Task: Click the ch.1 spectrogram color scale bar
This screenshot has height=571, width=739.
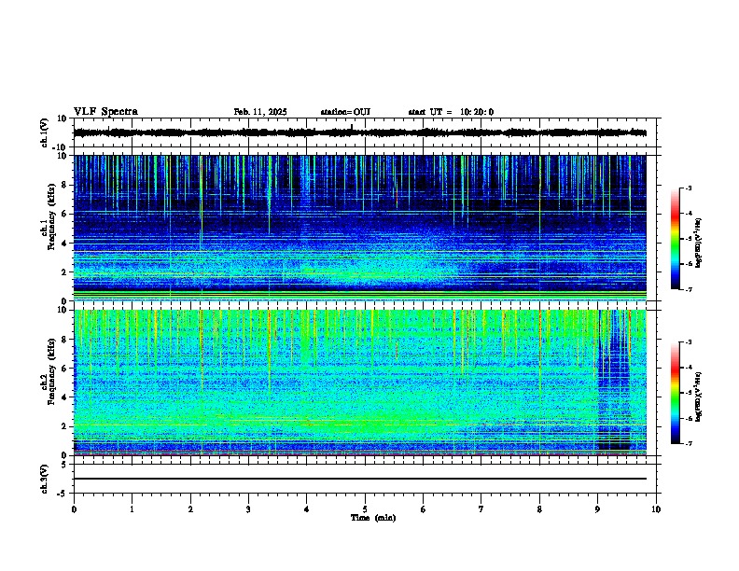Action: tap(676, 239)
